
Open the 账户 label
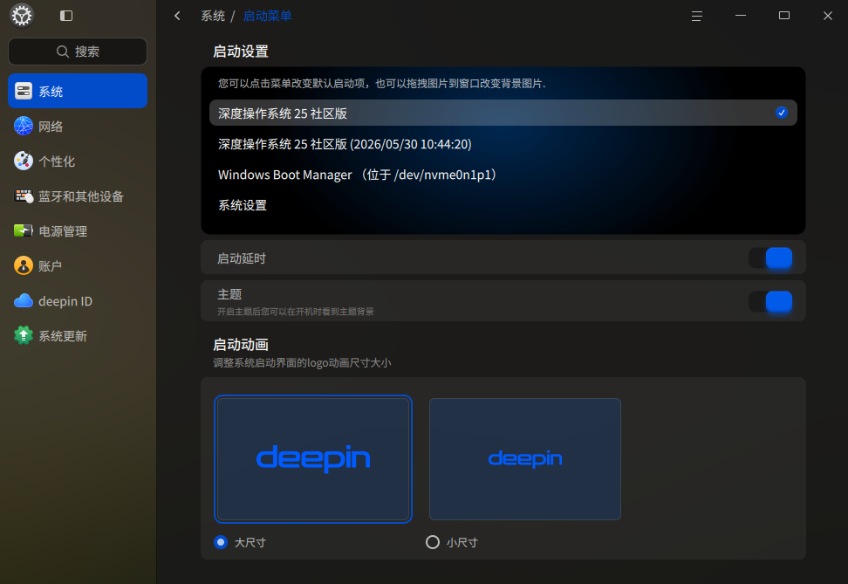[x=51, y=266]
